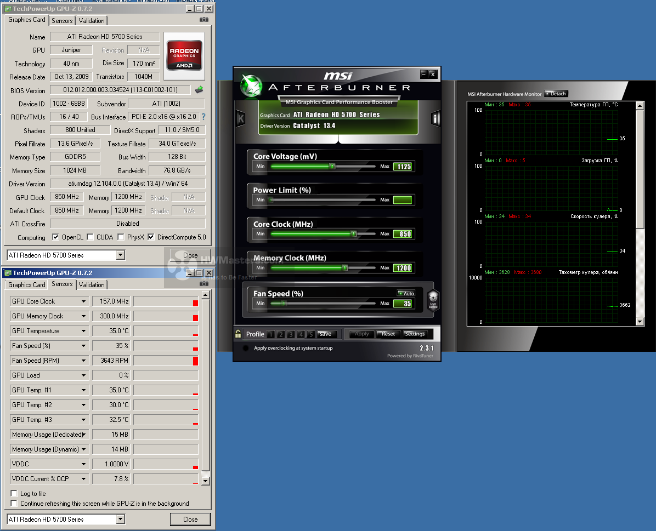This screenshot has width=656, height=531.
Task: Open Afterburner Settings
Action: tap(415, 334)
